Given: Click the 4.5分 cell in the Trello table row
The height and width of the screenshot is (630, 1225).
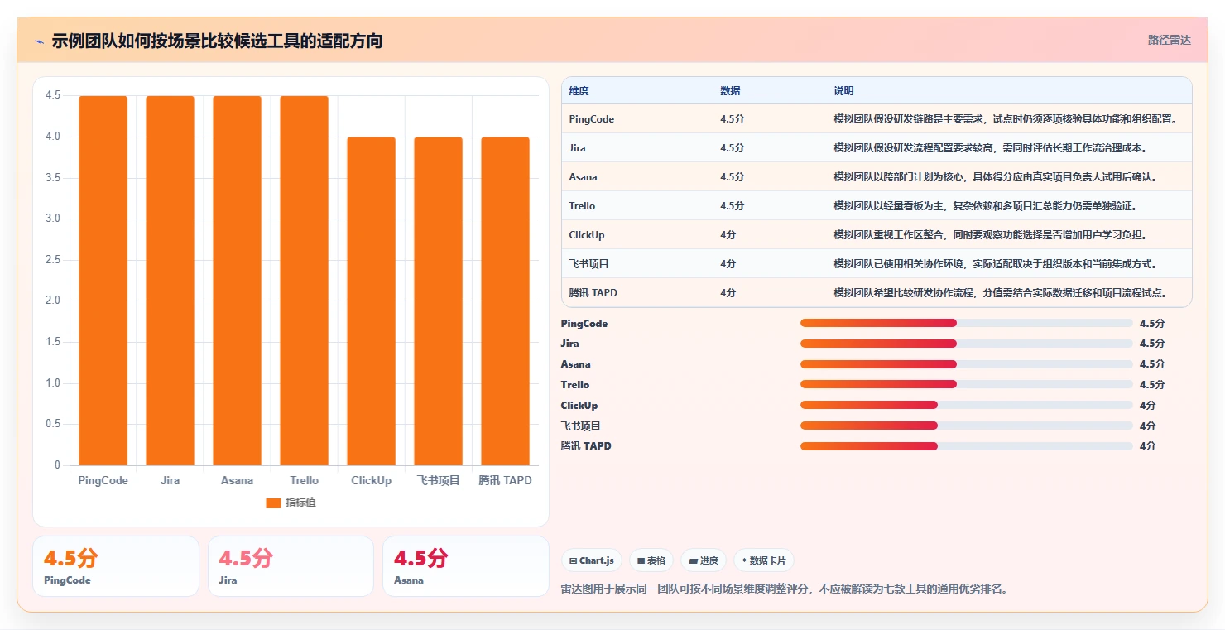Looking at the screenshot, I should 732,206.
